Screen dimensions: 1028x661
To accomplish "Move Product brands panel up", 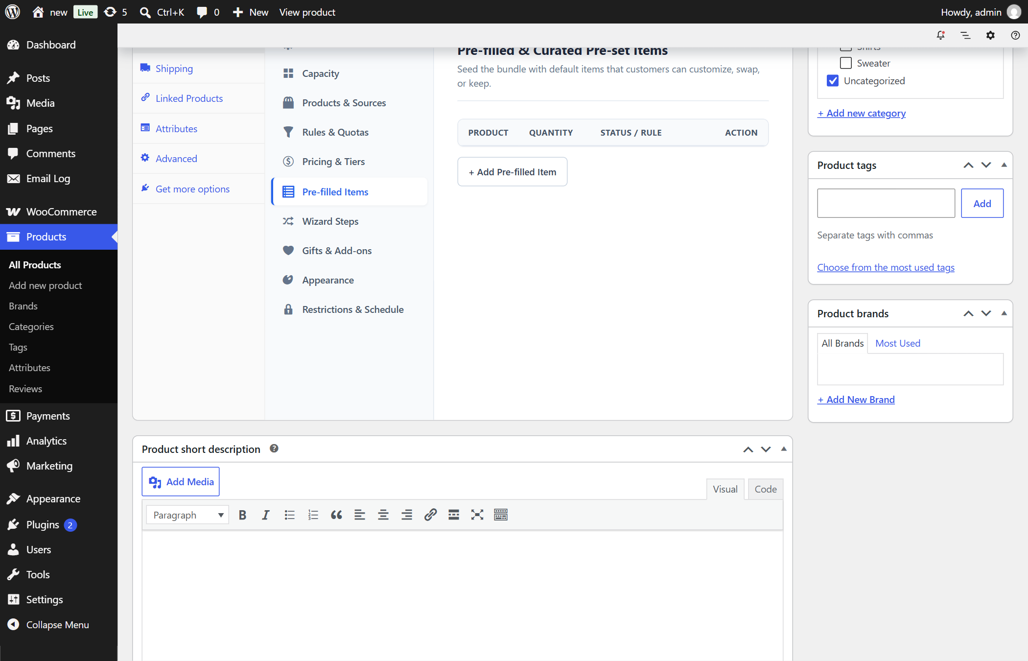I will point(968,314).
